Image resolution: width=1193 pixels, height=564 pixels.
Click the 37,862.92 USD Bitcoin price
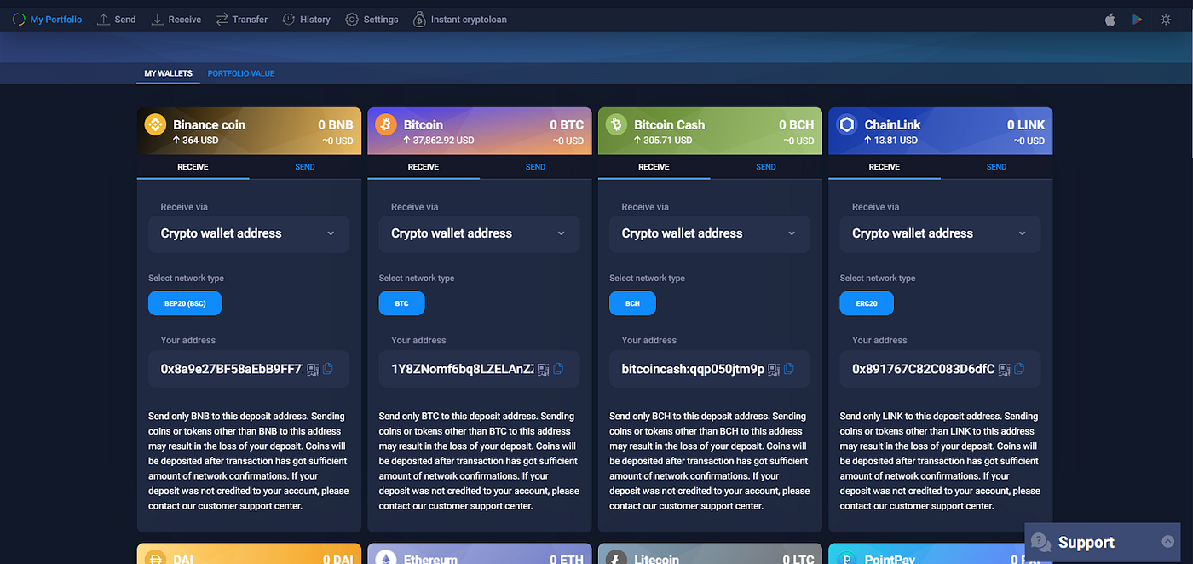[439, 141]
